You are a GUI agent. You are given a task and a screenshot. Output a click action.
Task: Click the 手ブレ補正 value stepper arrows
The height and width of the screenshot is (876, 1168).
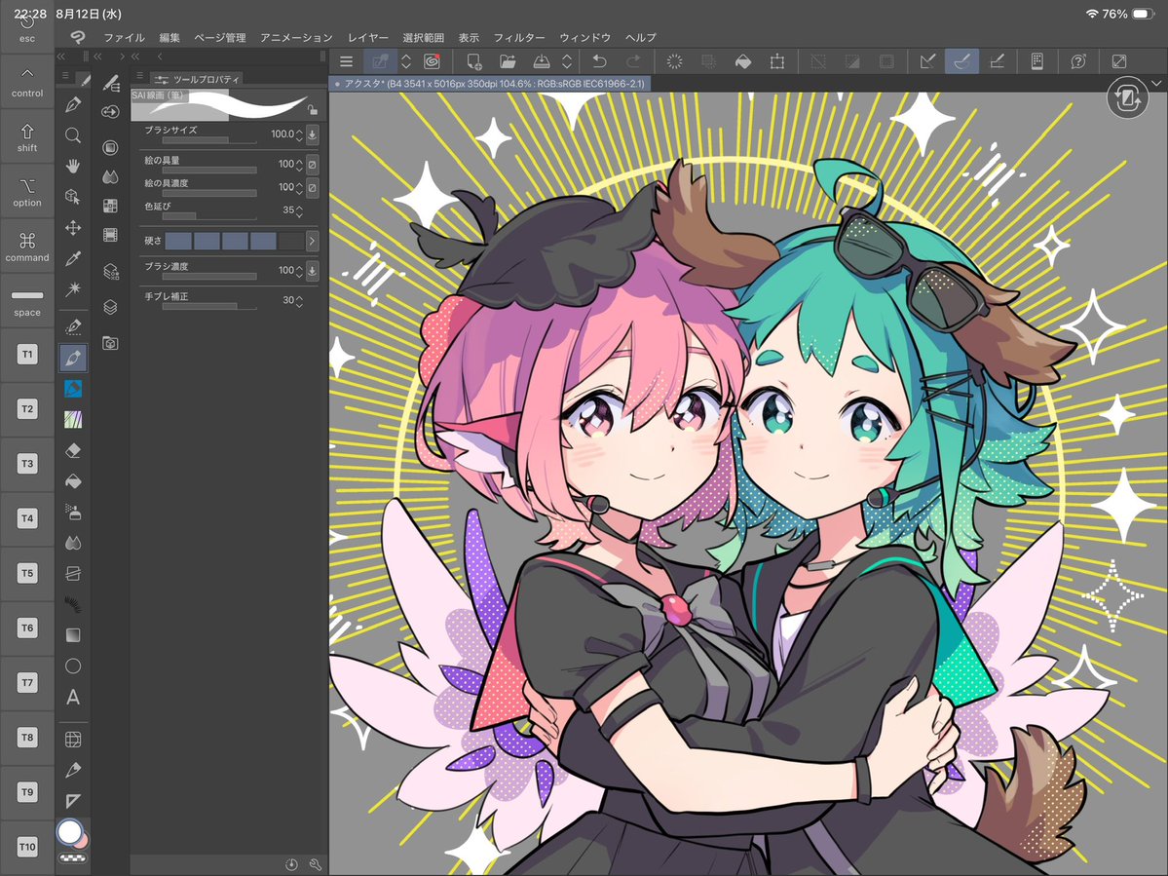299,301
